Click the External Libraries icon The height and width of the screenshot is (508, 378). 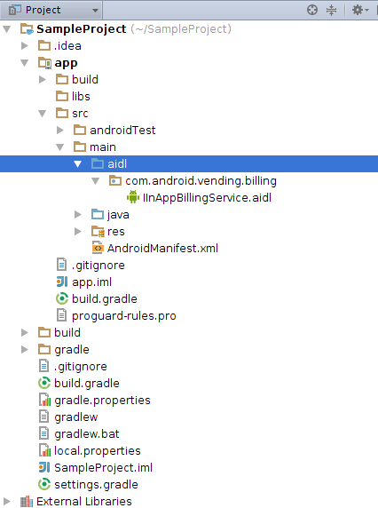27,502
